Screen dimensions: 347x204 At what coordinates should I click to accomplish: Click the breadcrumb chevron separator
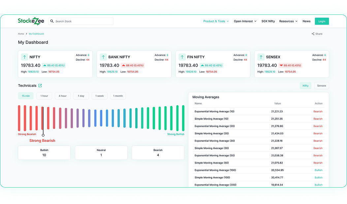click(x=26, y=34)
